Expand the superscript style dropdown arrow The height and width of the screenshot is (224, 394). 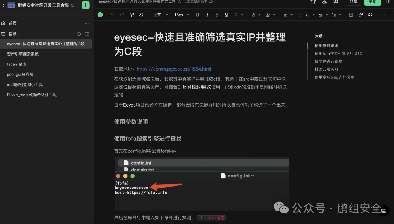242,15
